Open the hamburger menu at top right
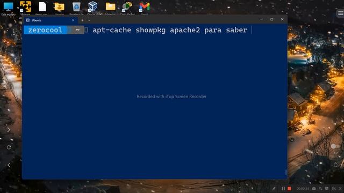The width and height of the screenshot is (344, 193). [x=340, y=13]
